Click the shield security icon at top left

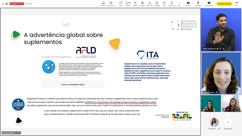pos(3,4)
